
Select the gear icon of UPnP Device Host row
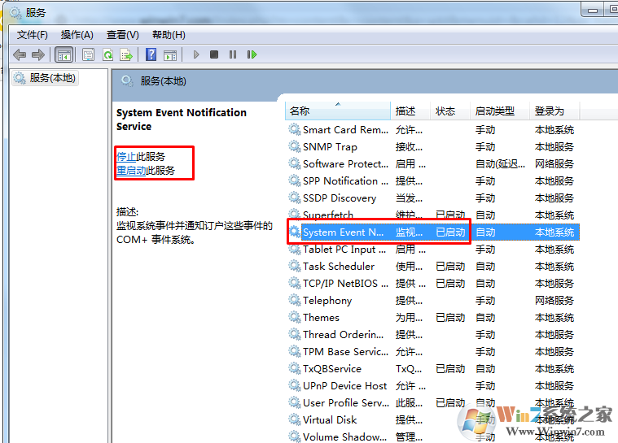[x=295, y=385]
